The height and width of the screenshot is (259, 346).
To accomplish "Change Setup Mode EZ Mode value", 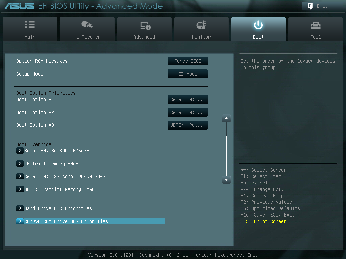I will pos(188,74).
